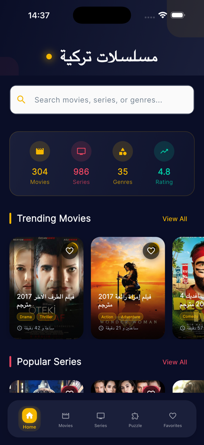
Task: Tap the Movies clapperboard stat icon
Action: coord(40,151)
